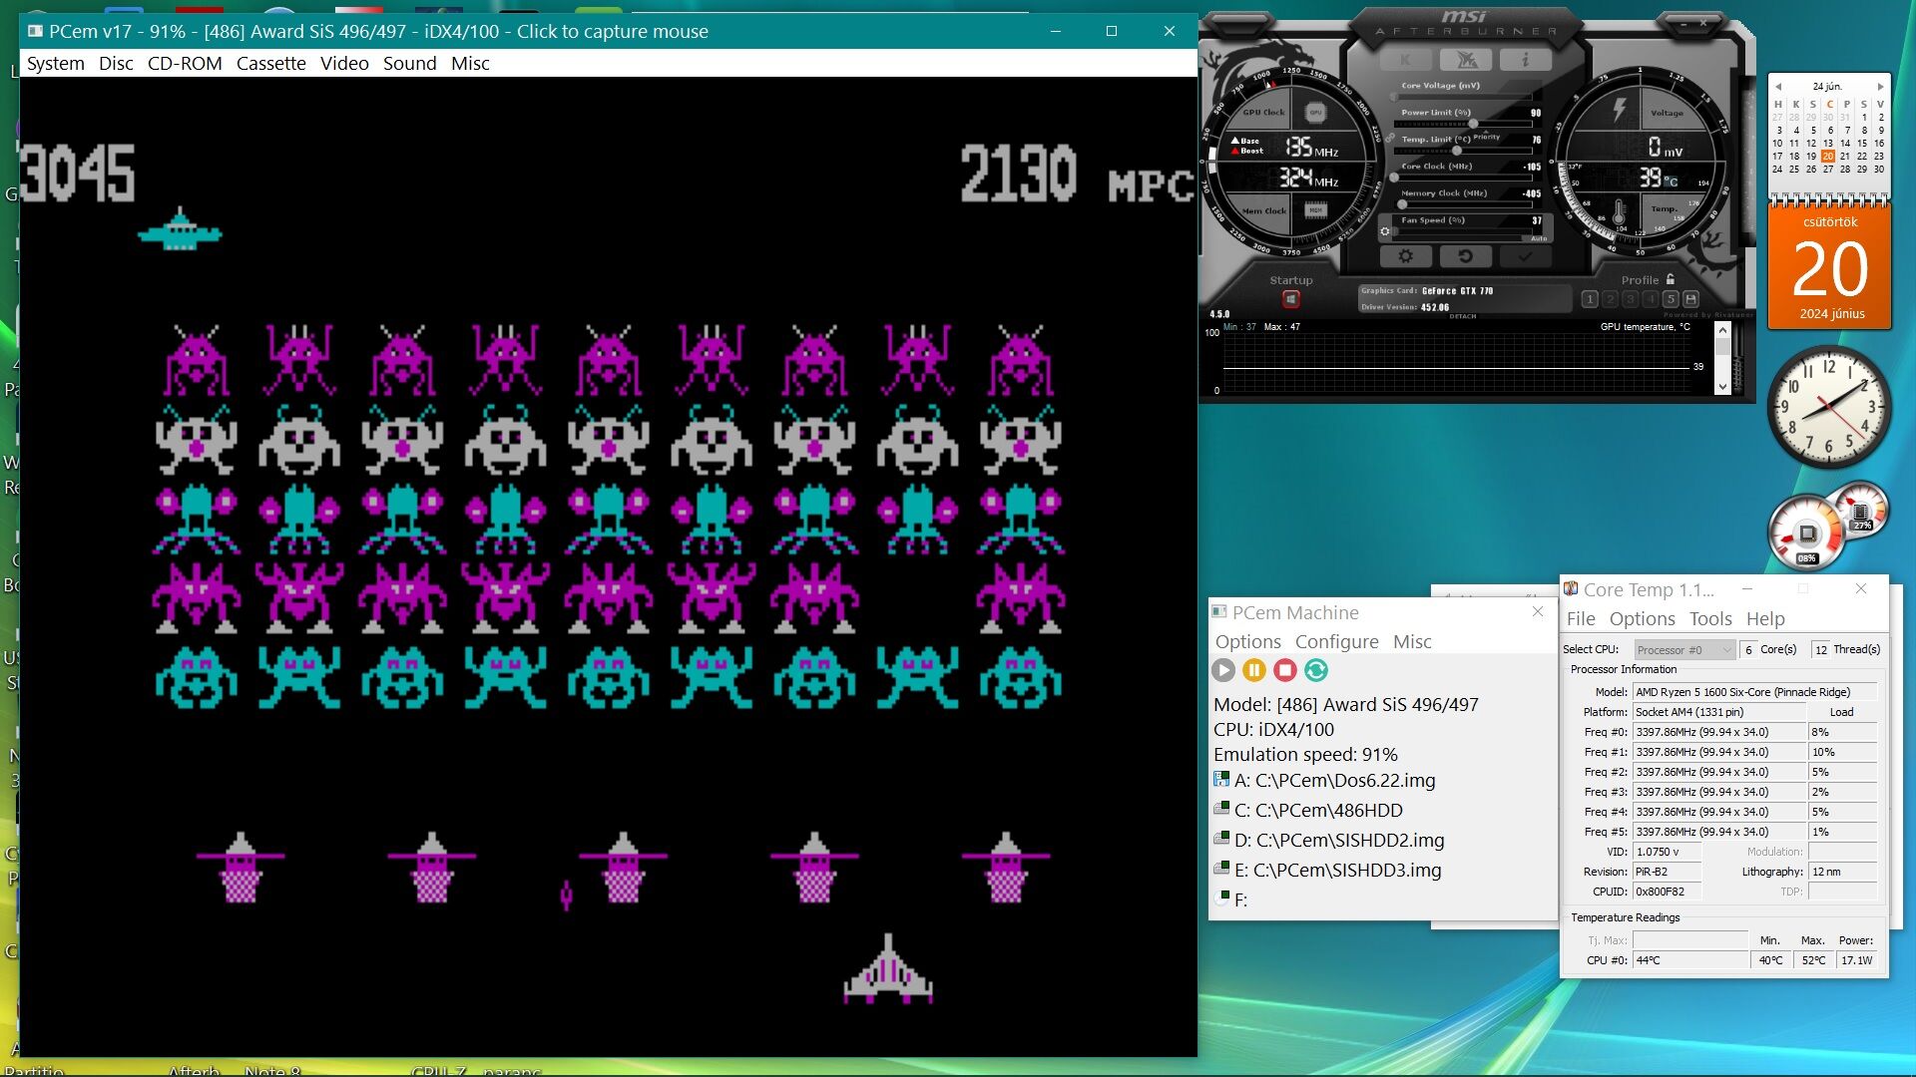Screen dimensions: 1916x1077
Task: Click the Model field in Core Temp
Action: pyautogui.click(x=1755, y=691)
